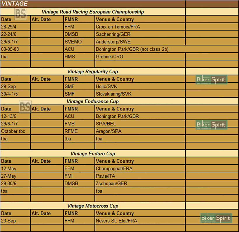Click the Biker Spirit watermark in the Regularity Cup section

pyautogui.click(x=211, y=80)
